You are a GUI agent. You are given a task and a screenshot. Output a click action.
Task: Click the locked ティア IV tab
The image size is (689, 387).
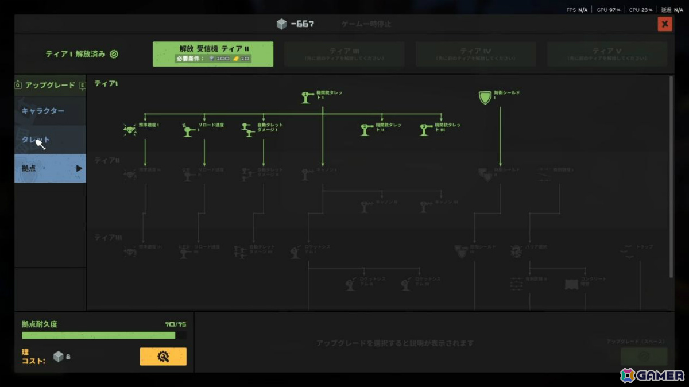point(475,54)
